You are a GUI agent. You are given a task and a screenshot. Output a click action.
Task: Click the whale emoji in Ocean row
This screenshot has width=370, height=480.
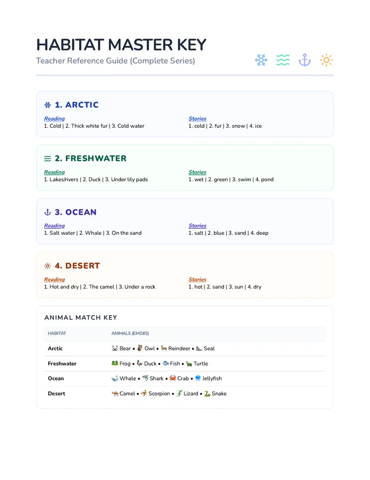tap(115, 379)
